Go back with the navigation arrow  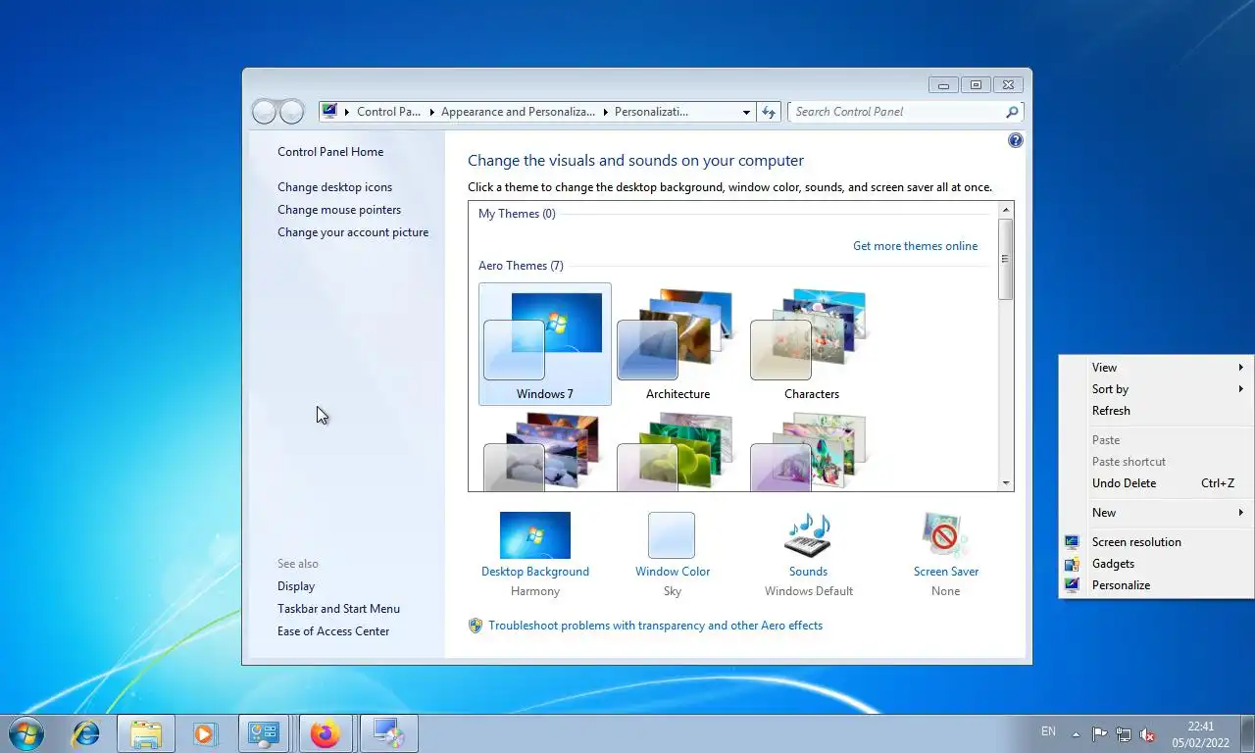[x=265, y=112]
